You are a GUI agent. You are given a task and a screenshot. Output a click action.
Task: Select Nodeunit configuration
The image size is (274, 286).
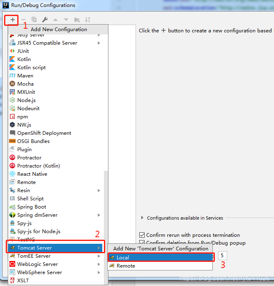point(58,109)
